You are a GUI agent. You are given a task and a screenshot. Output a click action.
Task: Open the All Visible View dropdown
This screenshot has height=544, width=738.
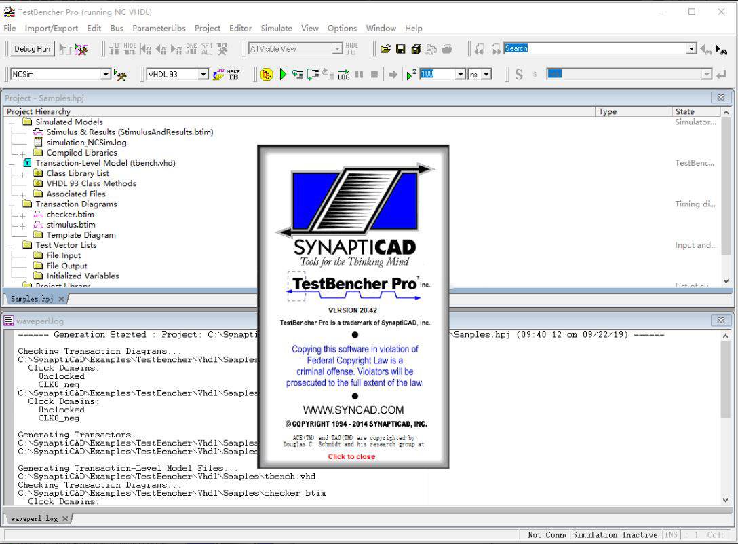pyautogui.click(x=337, y=48)
